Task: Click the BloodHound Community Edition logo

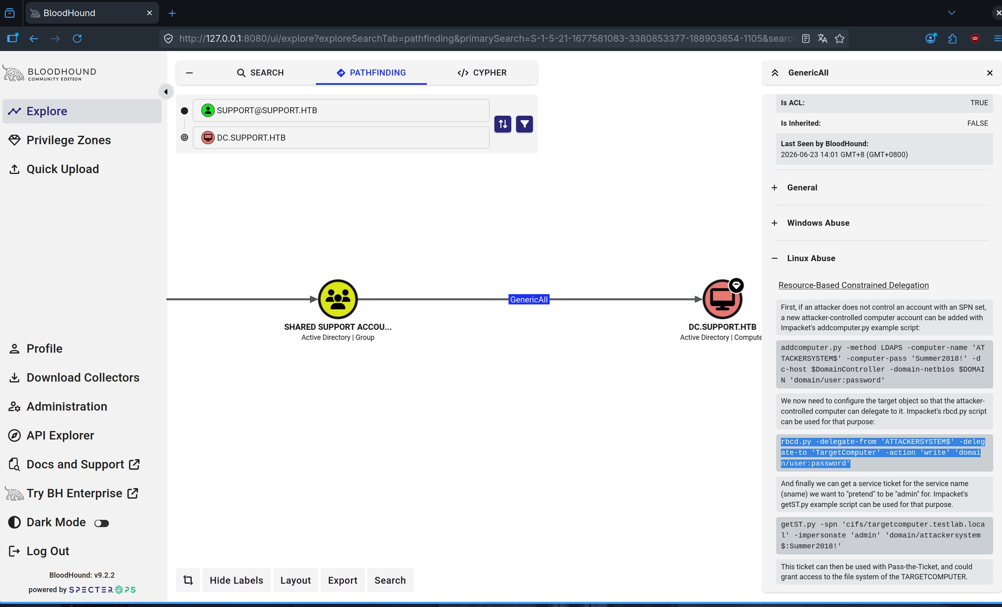Action: pyautogui.click(x=49, y=73)
